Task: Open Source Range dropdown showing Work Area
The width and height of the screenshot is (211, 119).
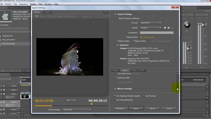Action: click(x=77, y=110)
